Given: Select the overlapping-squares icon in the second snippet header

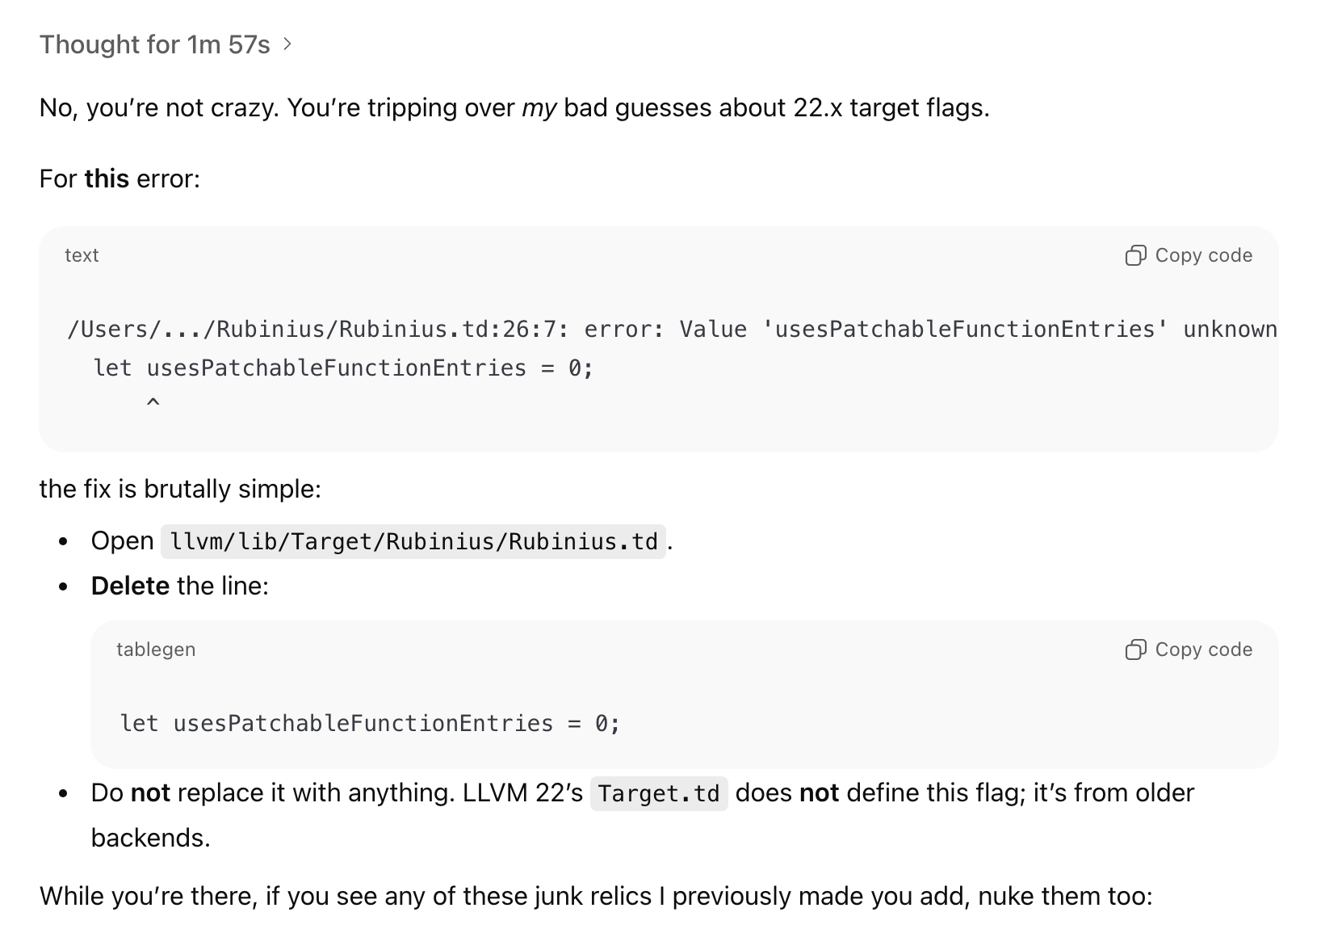Looking at the screenshot, I should [1138, 649].
